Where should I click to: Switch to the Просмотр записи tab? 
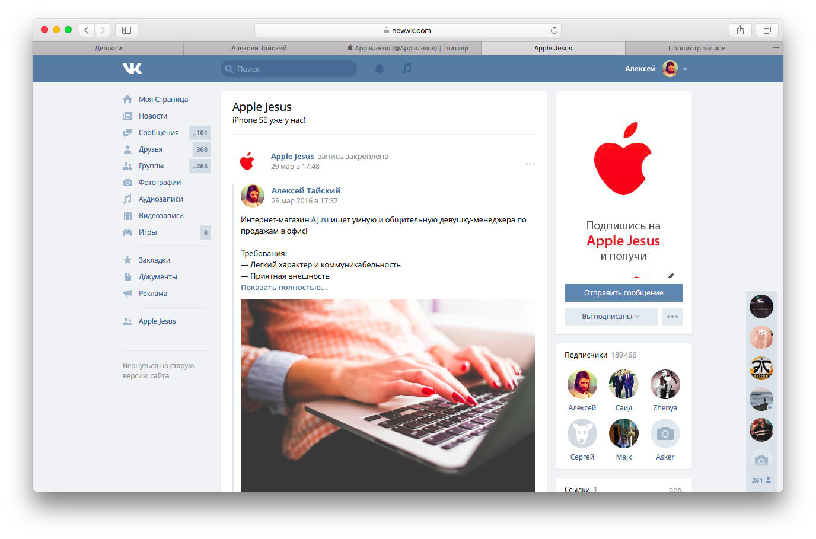click(697, 48)
